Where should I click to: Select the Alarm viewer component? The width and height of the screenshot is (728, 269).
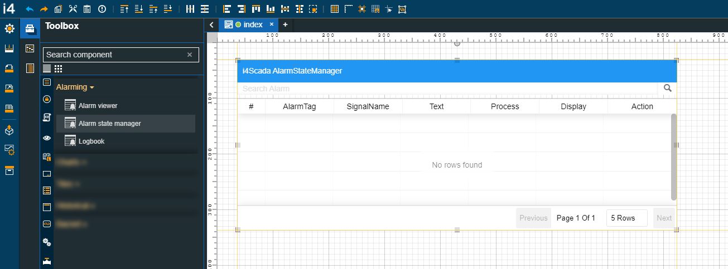[x=126, y=106]
